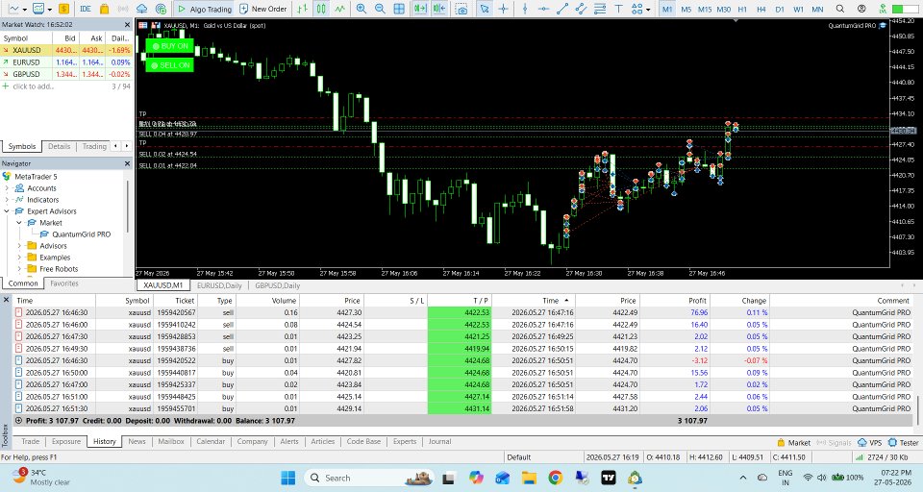Take a chart screenshot with camera icon
The height and width of the screenshot is (492, 923).
coord(462,9)
